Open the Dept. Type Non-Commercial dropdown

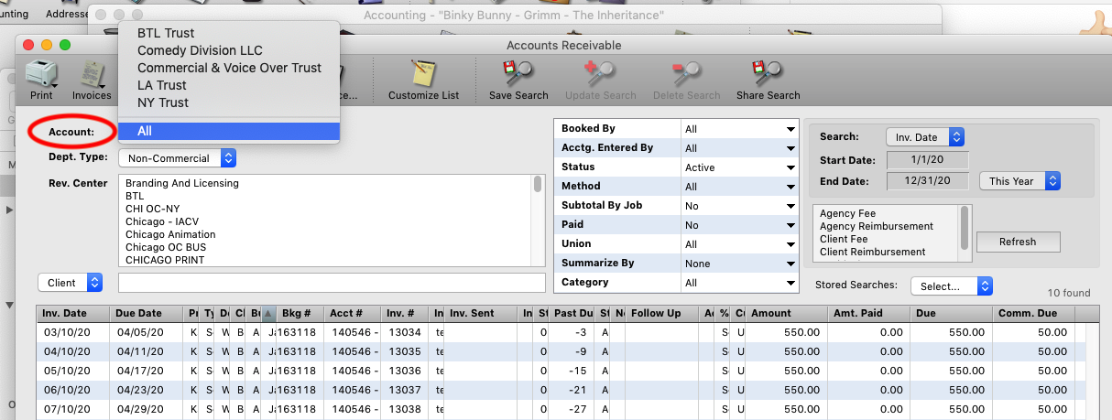(178, 158)
